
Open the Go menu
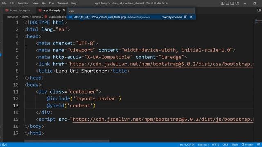[x=44, y=3]
